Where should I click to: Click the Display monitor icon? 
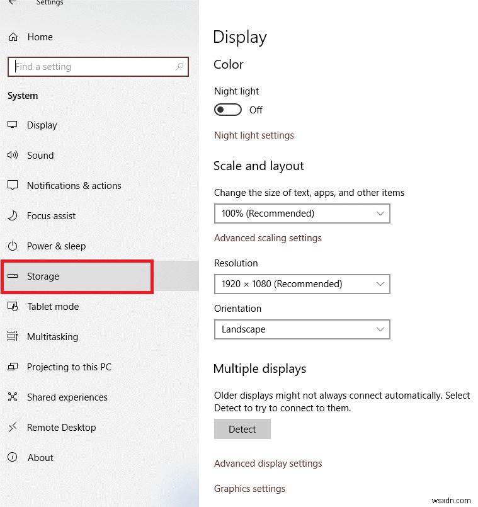pyautogui.click(x=13, y=125)
